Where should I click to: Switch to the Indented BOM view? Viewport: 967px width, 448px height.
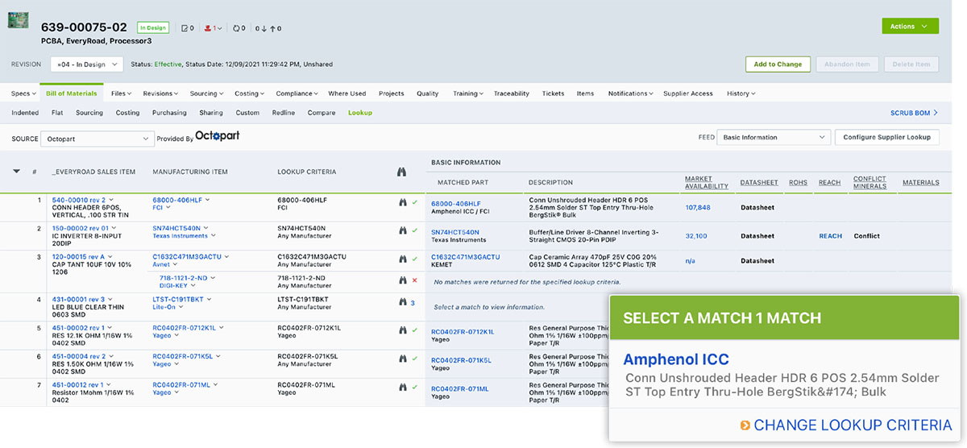(x=25, y=113)
